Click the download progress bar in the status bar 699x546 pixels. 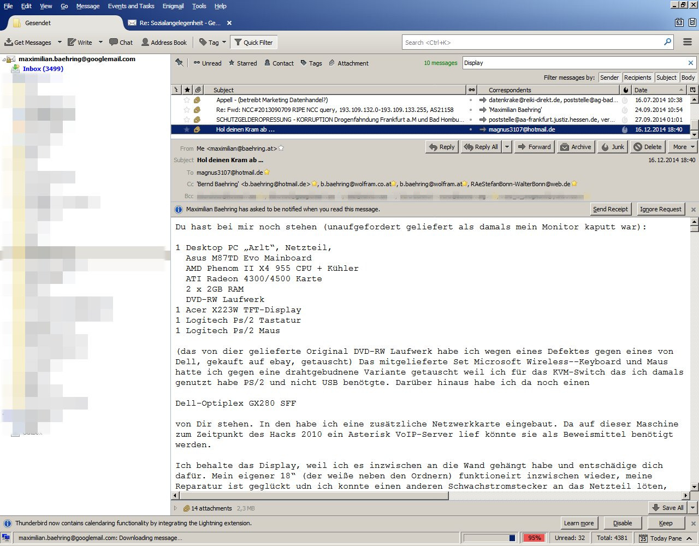click(x=489, y=538)
